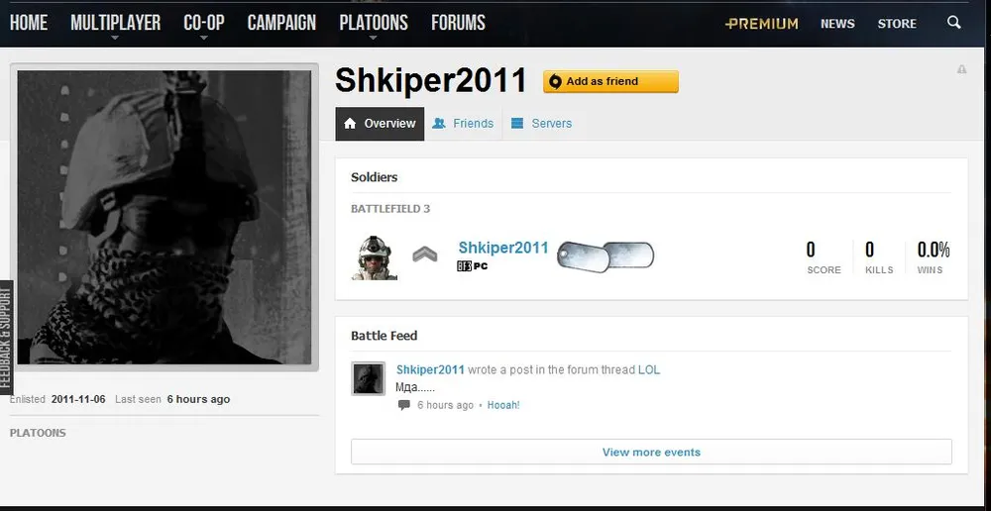Select the Overview tab
The height and width of the screenshot is (511, 991).
click(380, 123)
